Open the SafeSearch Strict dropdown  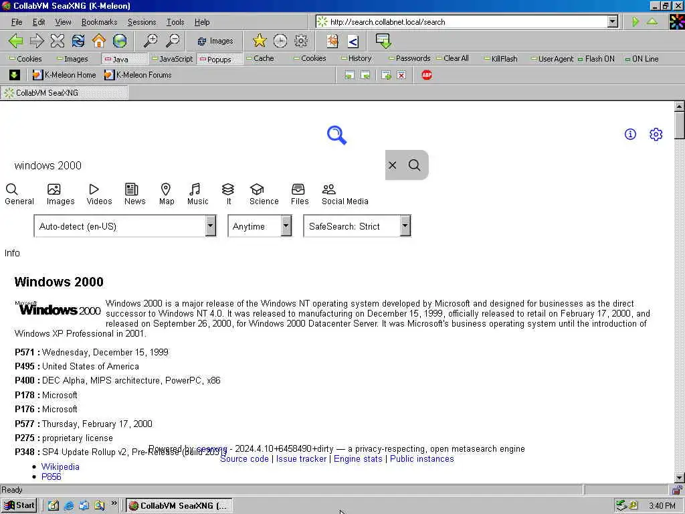coord(357,226)
